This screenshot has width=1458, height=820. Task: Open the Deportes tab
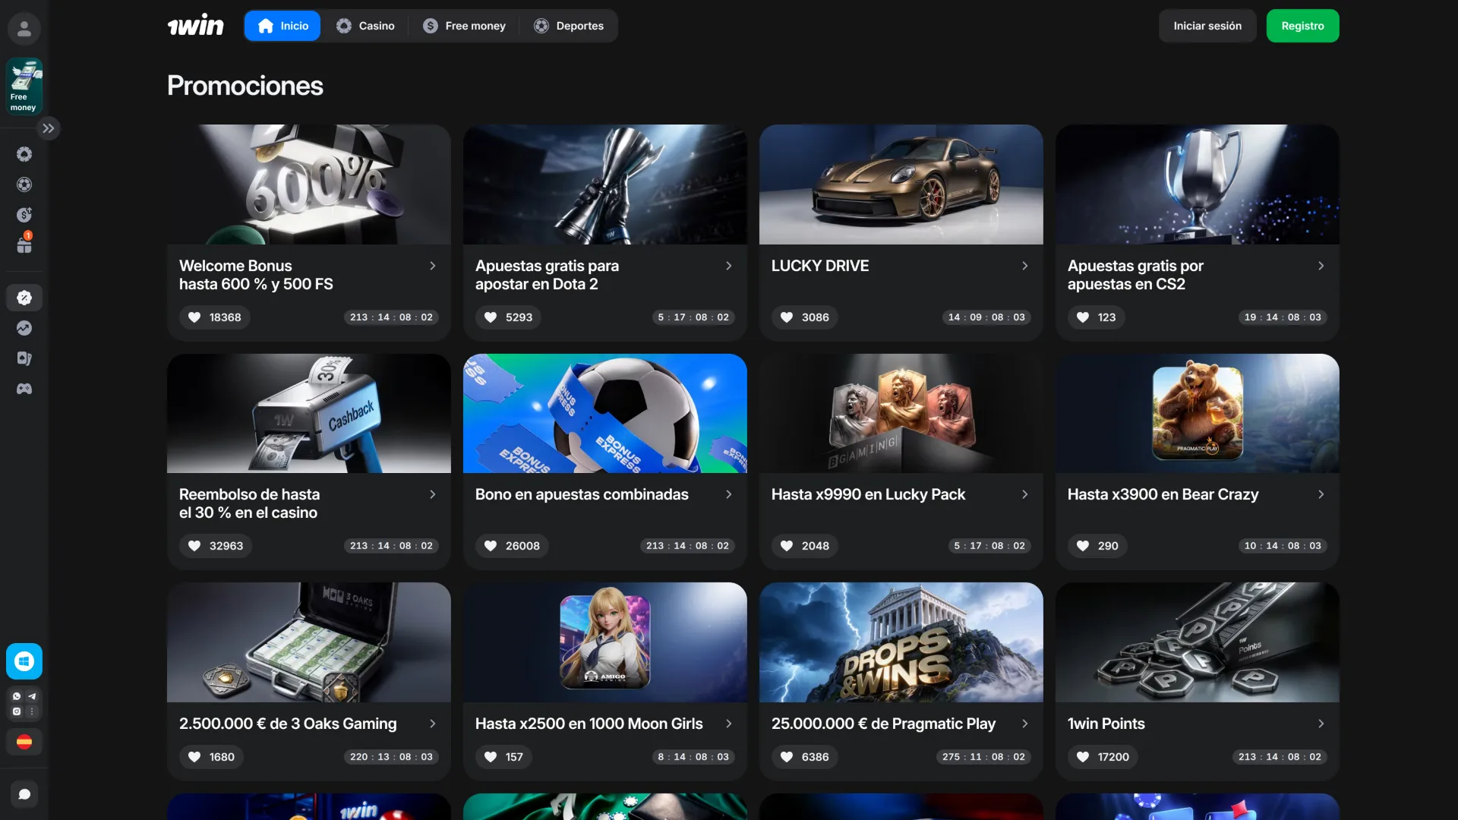tap(570, 26)
